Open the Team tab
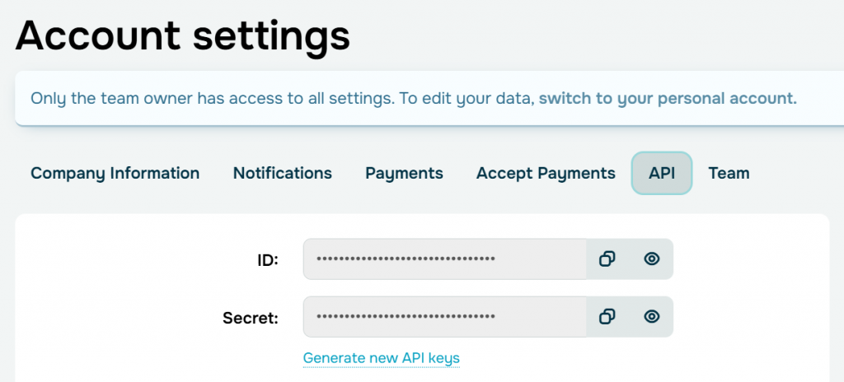 (x=729, y=173)
